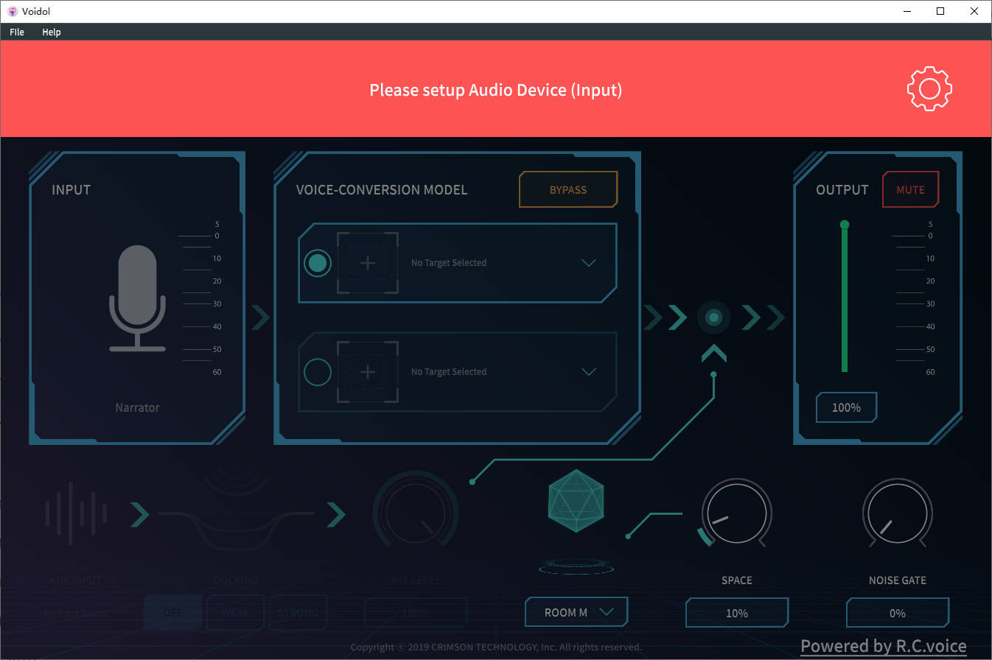The width and height of the screenshot is (992, 660).
Task: Click the MIX LEVEL 100% value field
Action: [416, 613]
